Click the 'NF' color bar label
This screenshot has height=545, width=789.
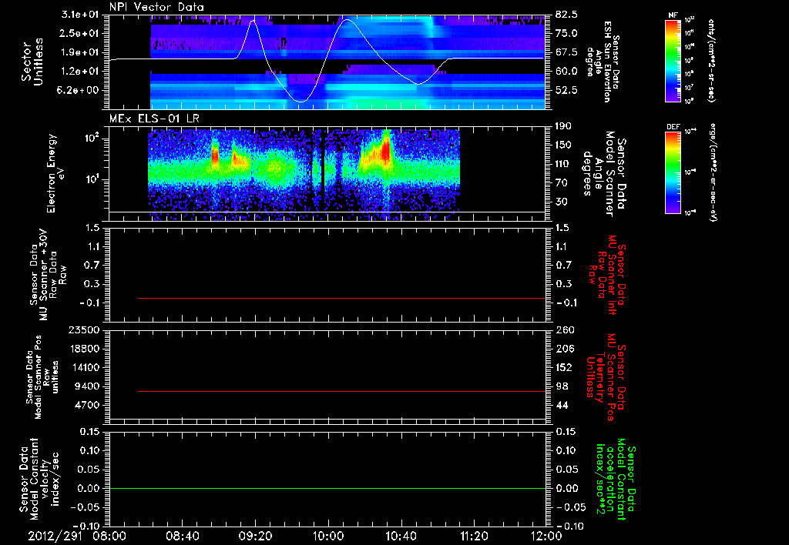(673, 15)
